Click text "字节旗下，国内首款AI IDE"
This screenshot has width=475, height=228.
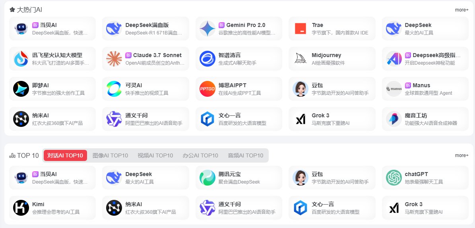tap(340, 33)
